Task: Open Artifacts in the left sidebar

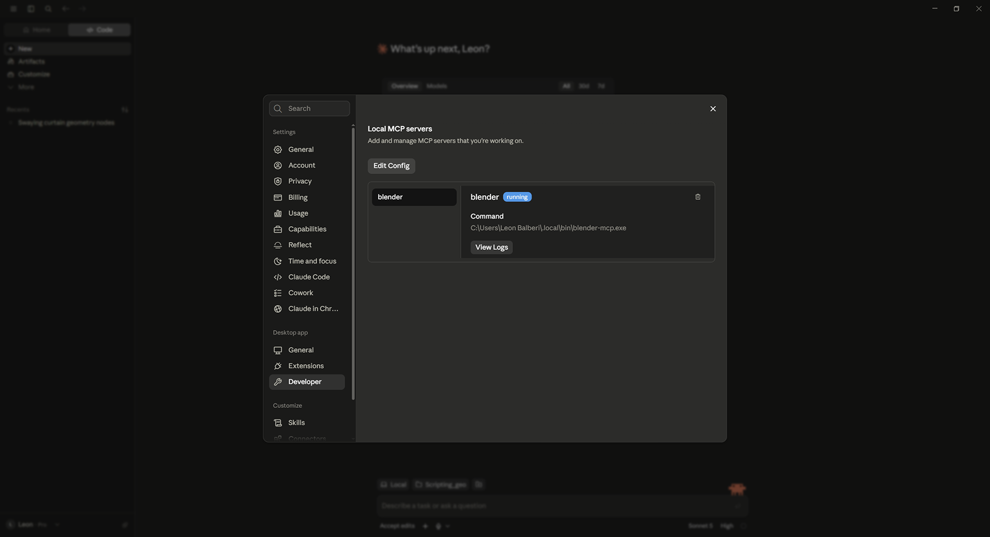Action: [67, 62]
